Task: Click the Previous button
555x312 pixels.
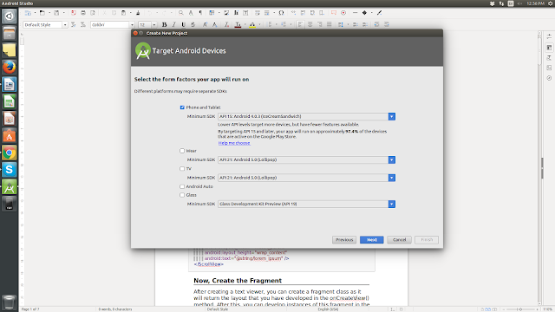Action: click(344, 240)
